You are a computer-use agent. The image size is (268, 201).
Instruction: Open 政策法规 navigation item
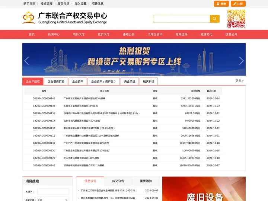pos(182,34)
